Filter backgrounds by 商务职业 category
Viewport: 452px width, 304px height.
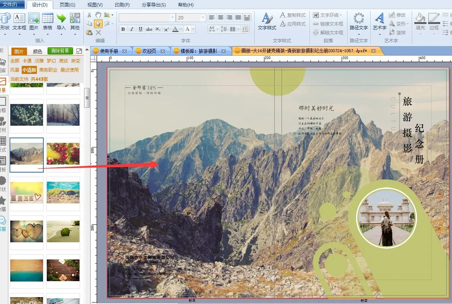point(48,70)
